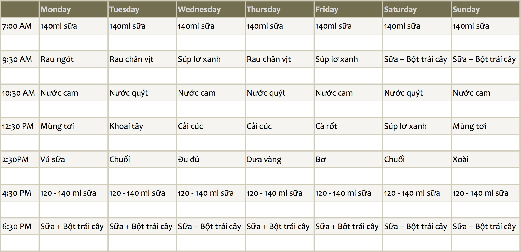Click Wednesday's Cải cúc cell
This screenshot has height=252, width=521.
pyautogui.click(x=211, y=126)
